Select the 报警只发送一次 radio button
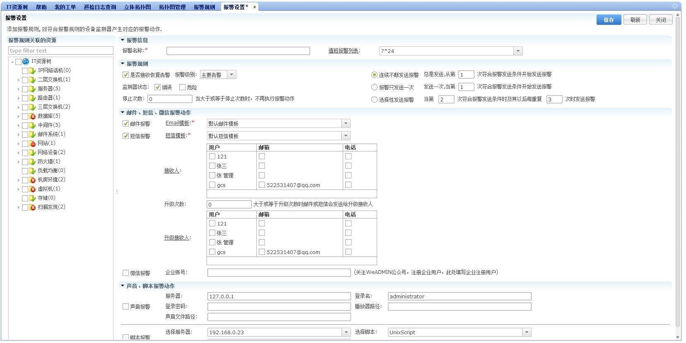Screen dimensions: 686x343 [x=374, y=87]
